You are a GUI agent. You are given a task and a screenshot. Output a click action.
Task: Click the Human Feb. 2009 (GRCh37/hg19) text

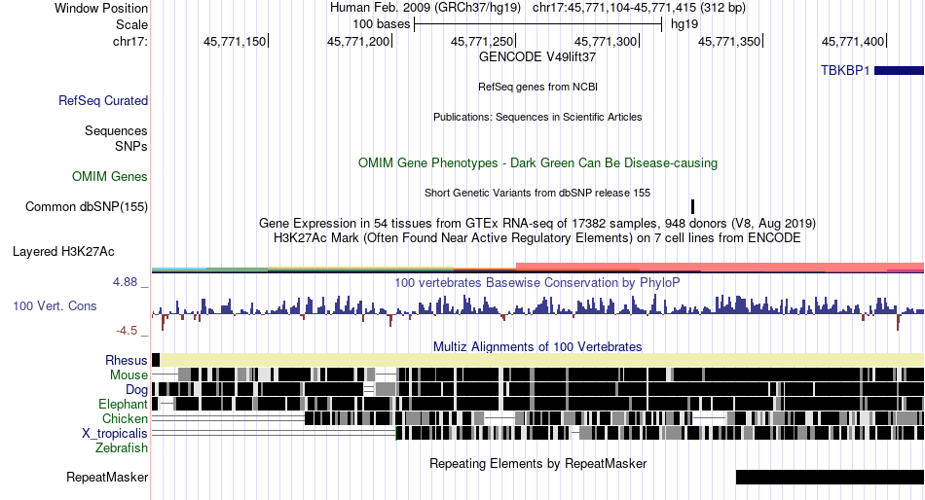tap(425, 8)
